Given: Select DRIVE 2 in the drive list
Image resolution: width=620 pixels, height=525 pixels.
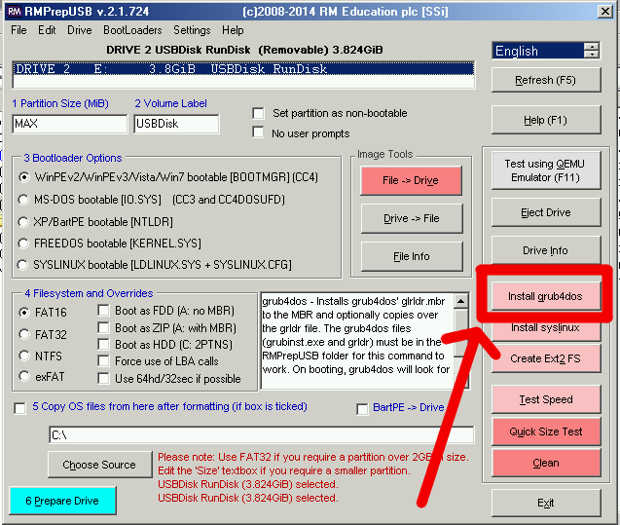Looking at the screenshot, I should (243, 69).
